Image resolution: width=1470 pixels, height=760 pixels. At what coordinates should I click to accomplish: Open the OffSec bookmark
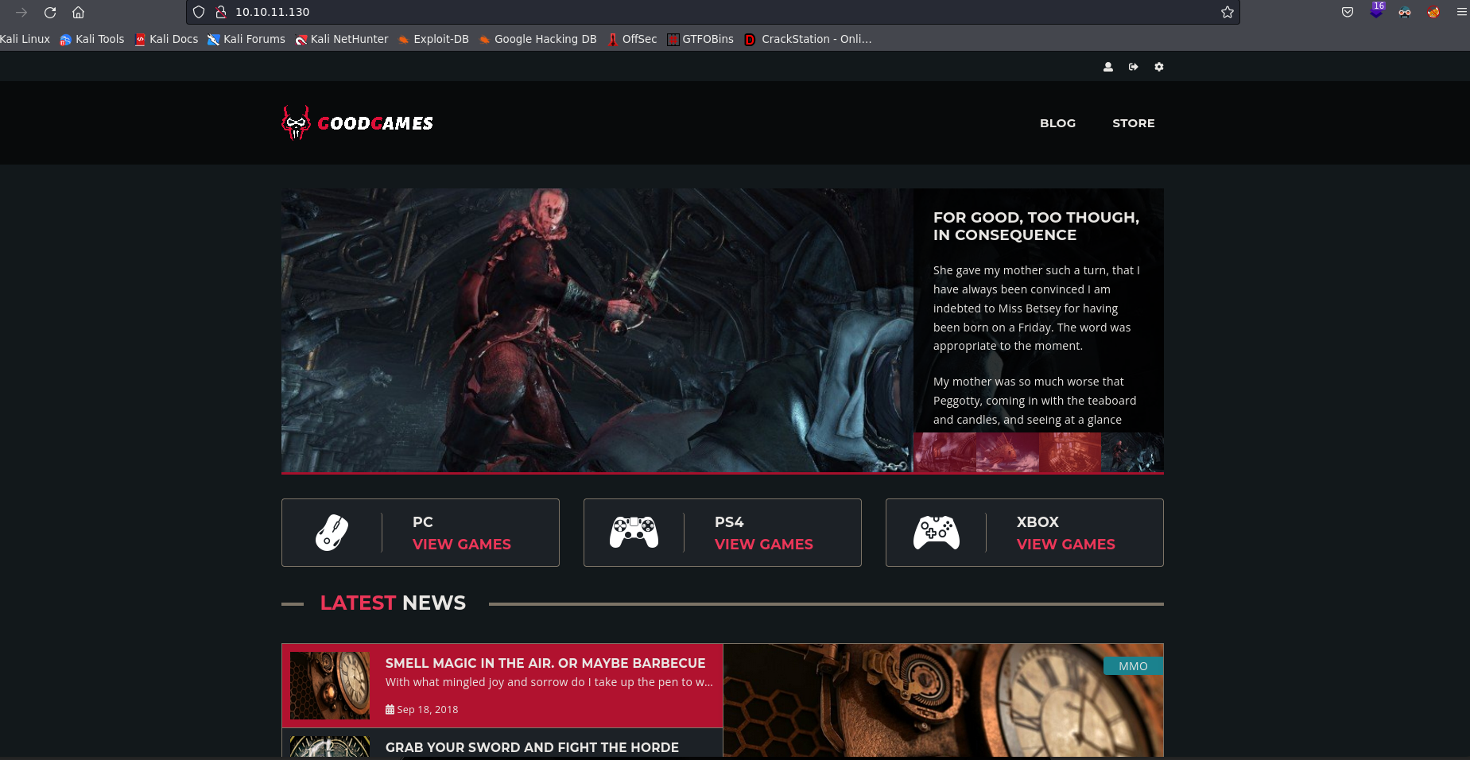pos(632,39)
